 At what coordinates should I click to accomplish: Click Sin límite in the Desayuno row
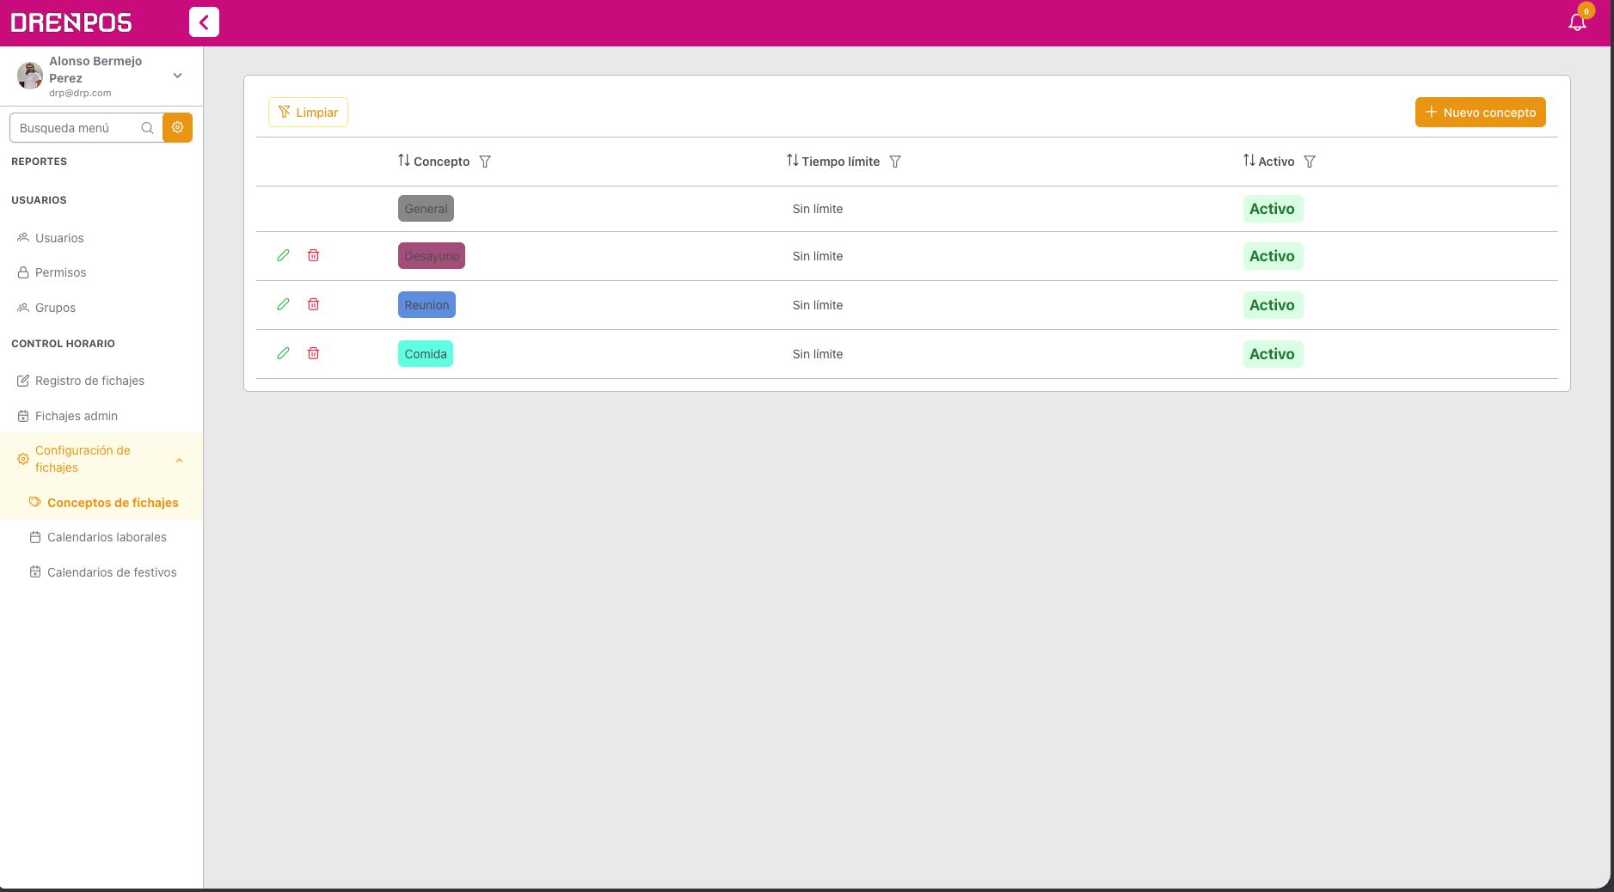pos(818,256)
